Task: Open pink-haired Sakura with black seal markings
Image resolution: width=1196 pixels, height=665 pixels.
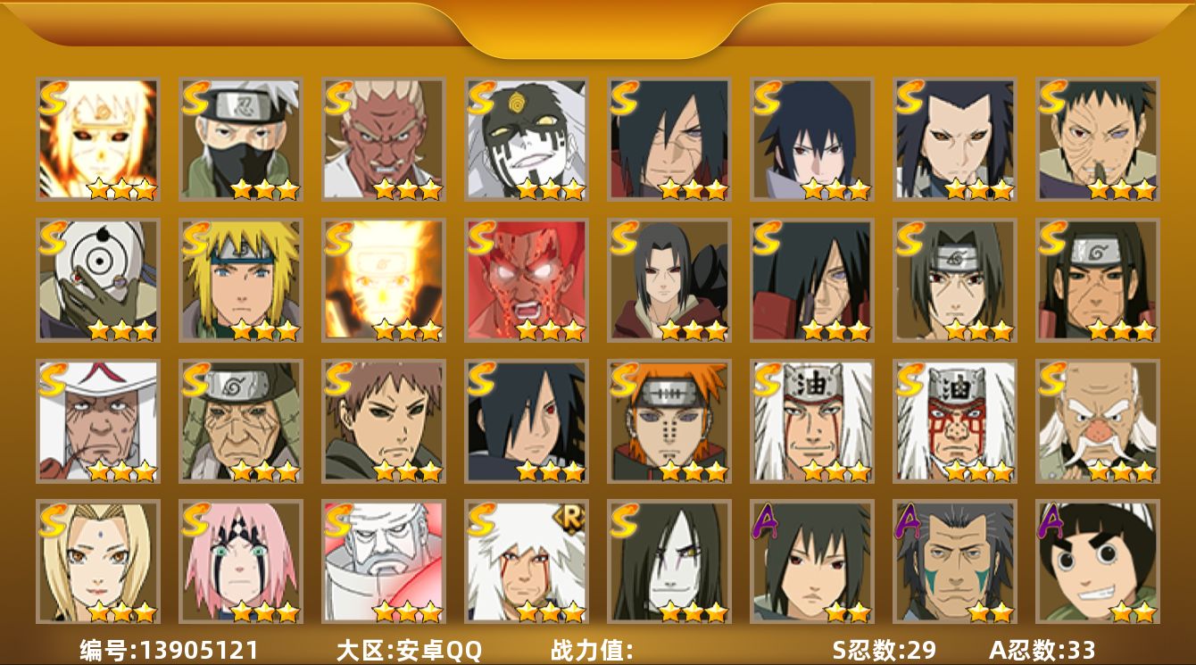Action: [x=241, y=561]
